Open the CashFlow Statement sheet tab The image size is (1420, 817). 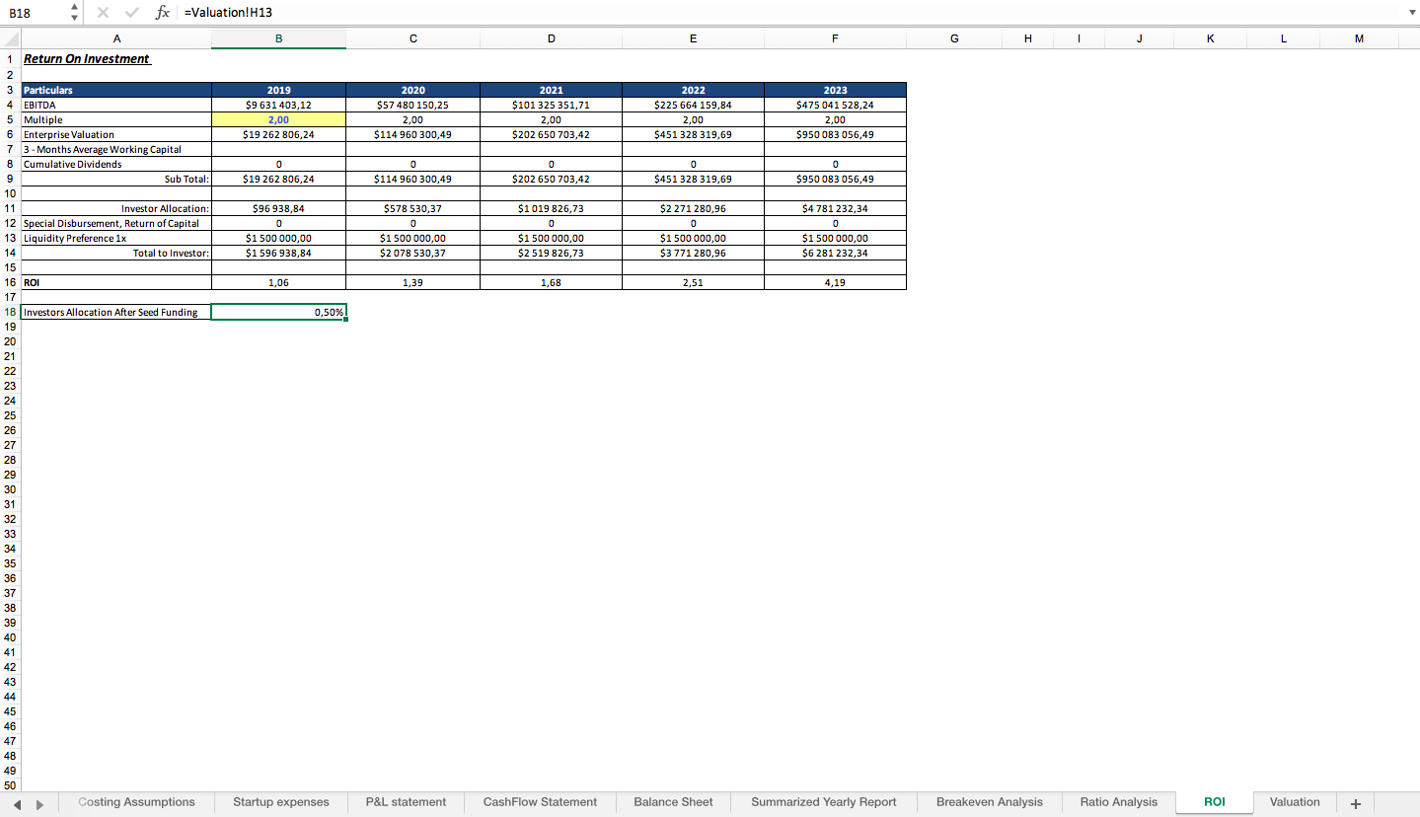540,802
